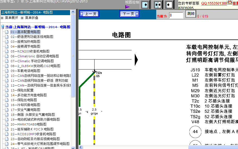
Task: Click page icon beside 09—车载电话电路图
Action: pyautogui.click(x=7, y=71)
